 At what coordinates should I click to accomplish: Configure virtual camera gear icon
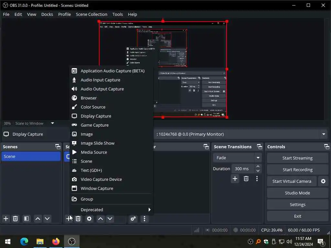coord(323,181)
